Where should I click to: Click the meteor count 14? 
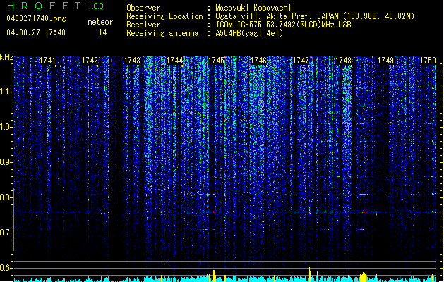click(x=103, y=32)
